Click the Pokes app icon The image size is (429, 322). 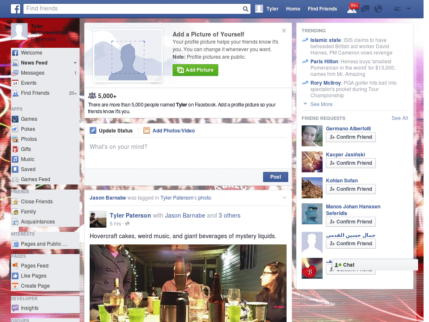[x=15, y=129]
